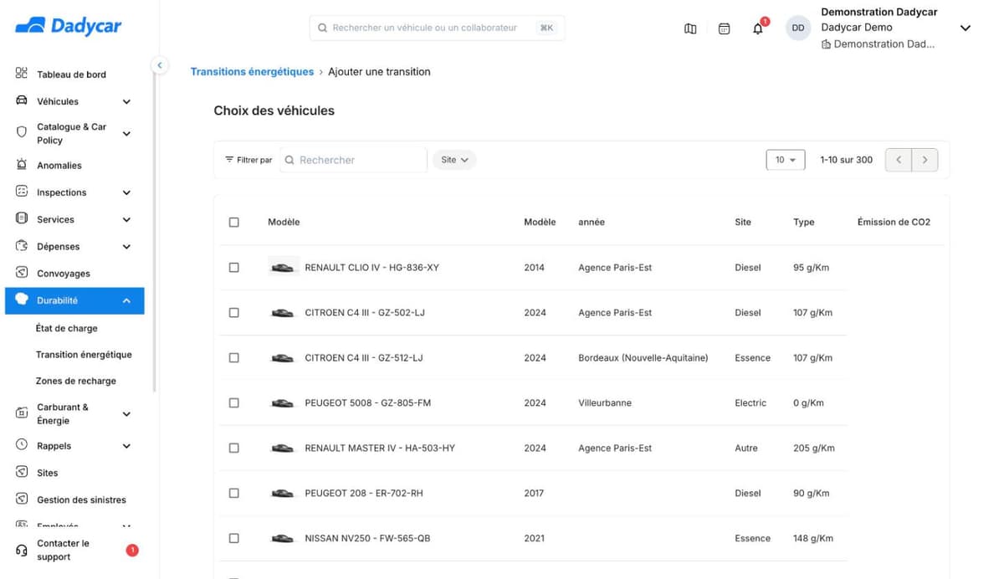Check the RENAULT MASTER IV HA-503-HY row
The width and height of the screenshot is (1004, 579).
(x=233, y=448)
